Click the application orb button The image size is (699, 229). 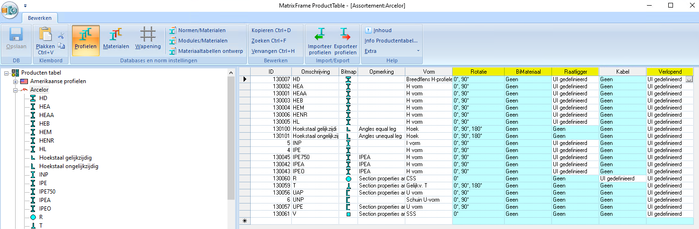9,9
